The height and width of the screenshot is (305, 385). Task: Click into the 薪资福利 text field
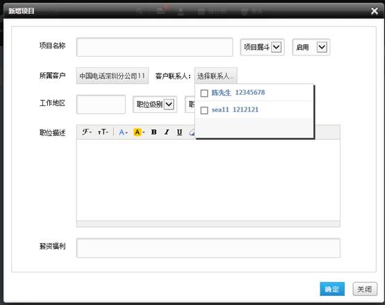click(208, 248)
